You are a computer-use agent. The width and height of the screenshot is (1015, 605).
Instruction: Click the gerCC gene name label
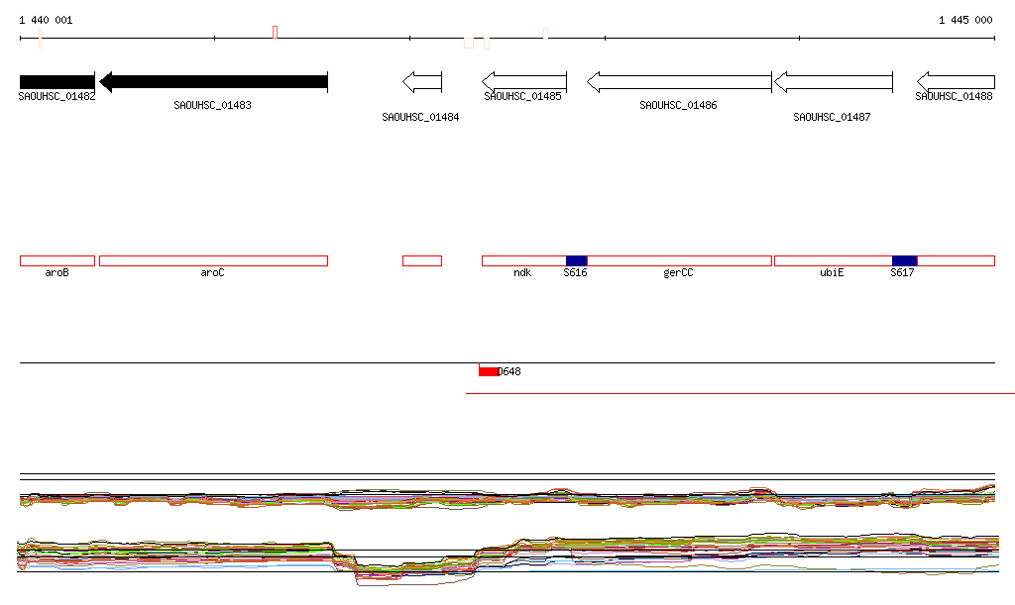pyautogui.click(x=678, y=272)
